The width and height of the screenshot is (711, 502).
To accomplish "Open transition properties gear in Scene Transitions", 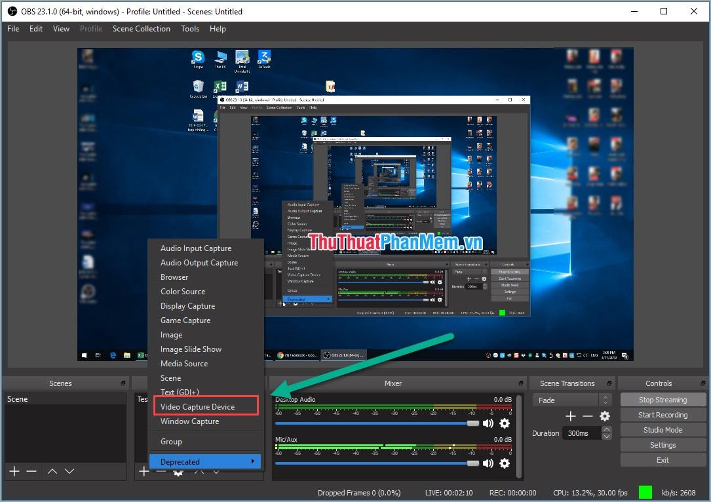I will pyautogui.click(x=604, y=415).
